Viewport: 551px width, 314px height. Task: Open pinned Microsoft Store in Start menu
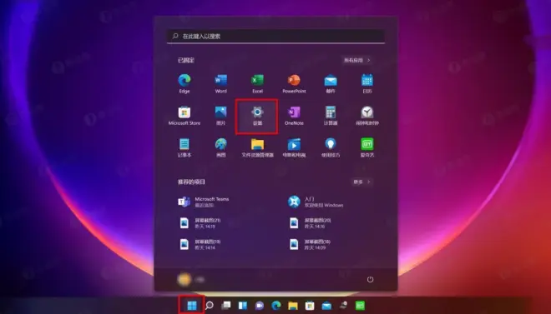coord(185,116)
